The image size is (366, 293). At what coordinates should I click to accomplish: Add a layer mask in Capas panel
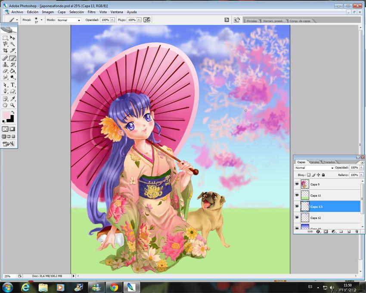coord(326,231)
